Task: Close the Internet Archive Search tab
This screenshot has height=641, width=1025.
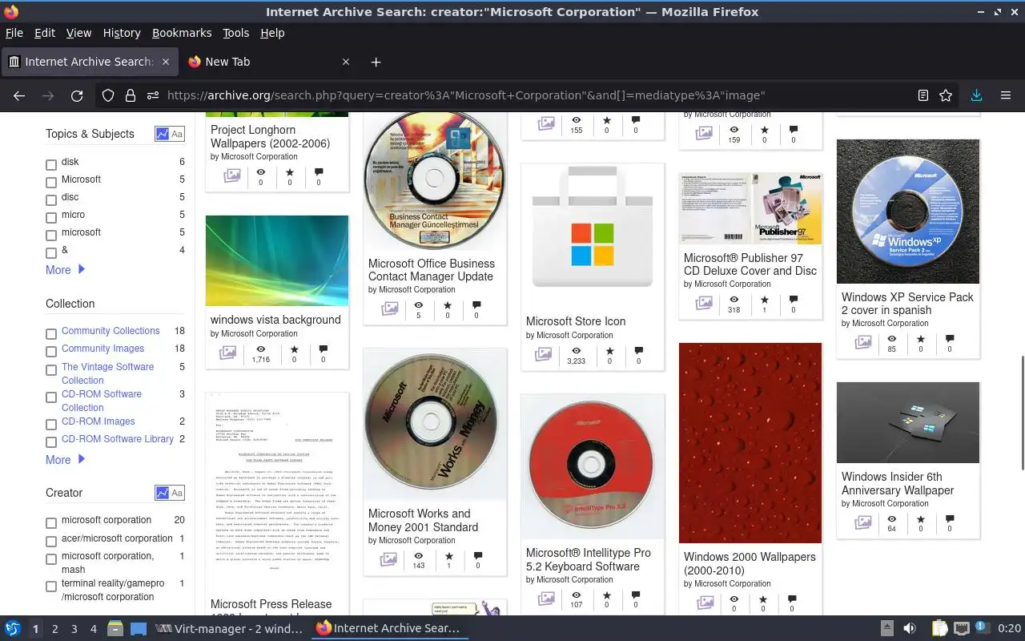Action: click(x=166, y=62)
